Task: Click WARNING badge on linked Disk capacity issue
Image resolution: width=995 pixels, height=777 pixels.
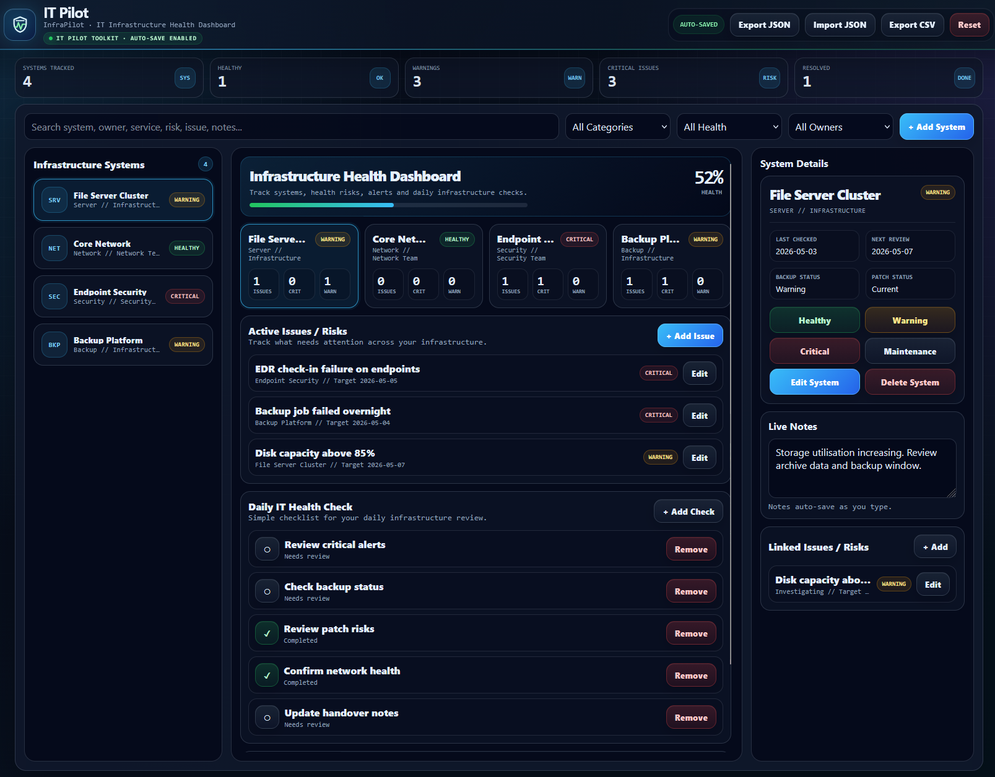Action: [x=893, y=584]
